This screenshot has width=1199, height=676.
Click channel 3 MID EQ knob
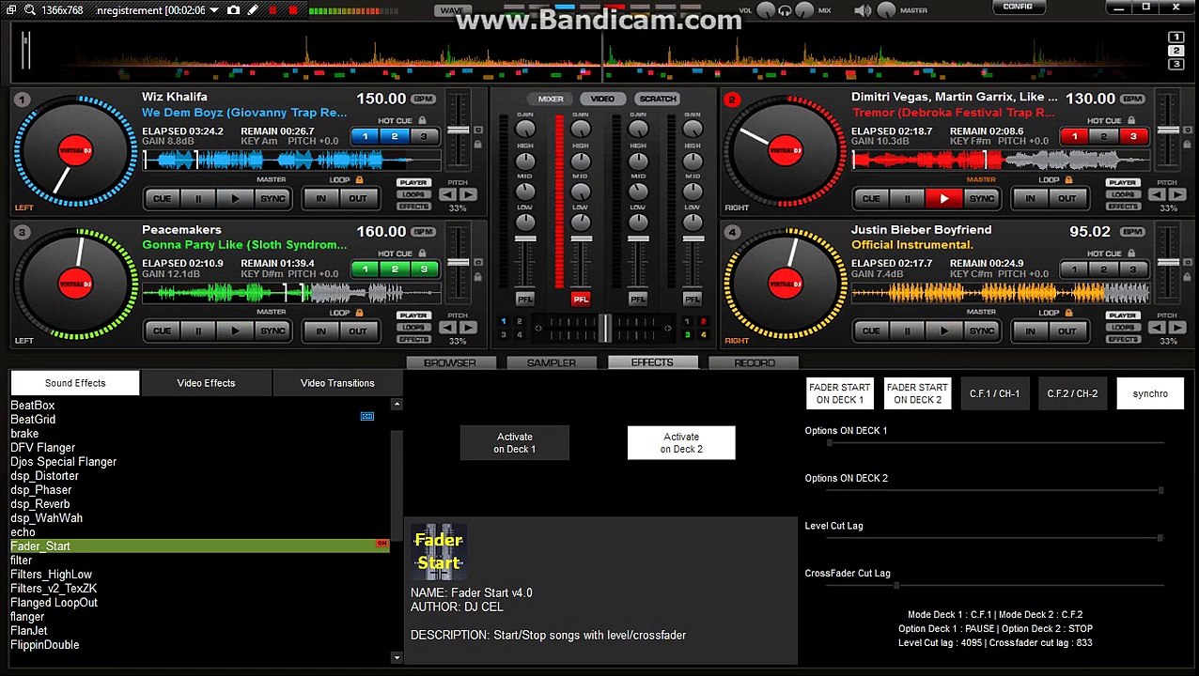tap(638, 192)
